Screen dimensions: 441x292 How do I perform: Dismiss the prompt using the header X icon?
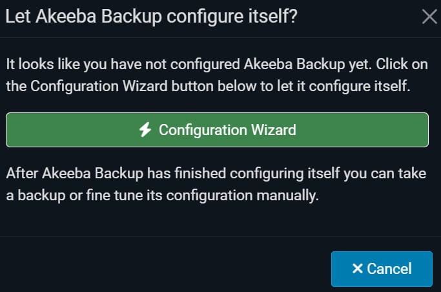[x=429, y=16]
